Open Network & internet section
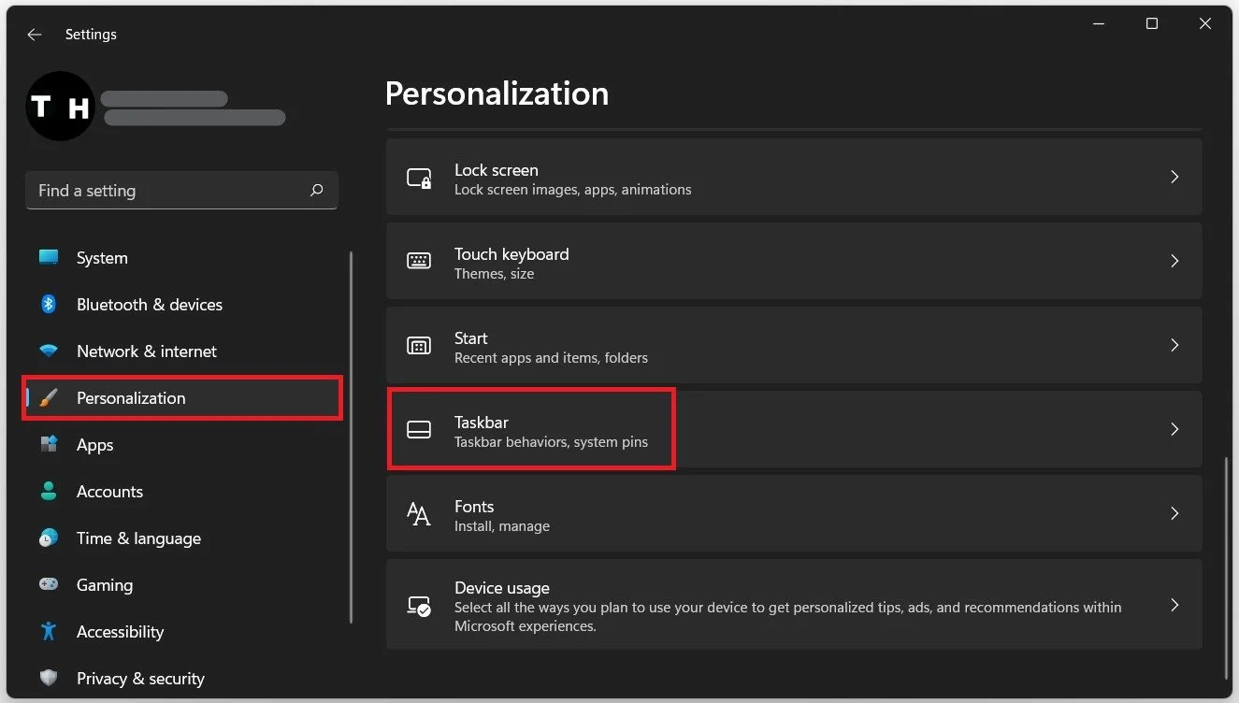 click(x=182, y=351)
